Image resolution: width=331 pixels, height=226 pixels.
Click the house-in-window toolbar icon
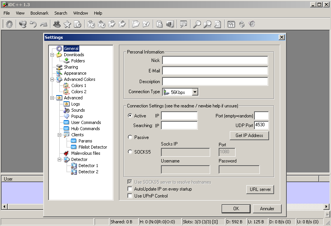click(x=231, y=24)
